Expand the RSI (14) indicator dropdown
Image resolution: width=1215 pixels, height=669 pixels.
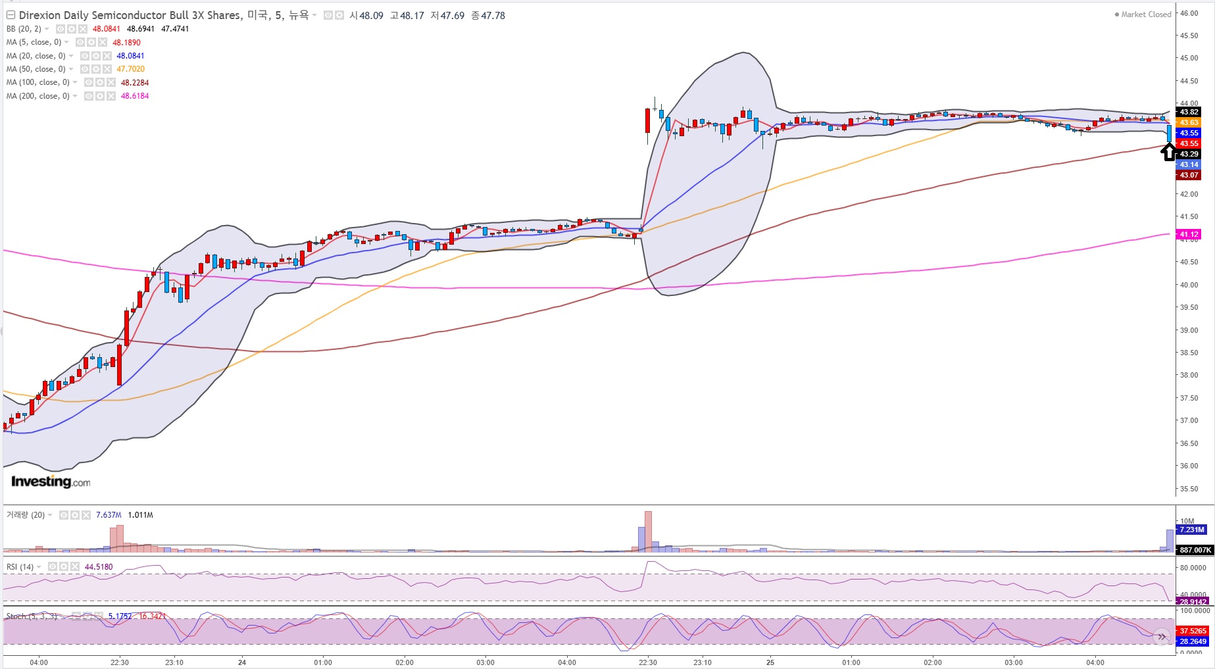pos(39,567)
